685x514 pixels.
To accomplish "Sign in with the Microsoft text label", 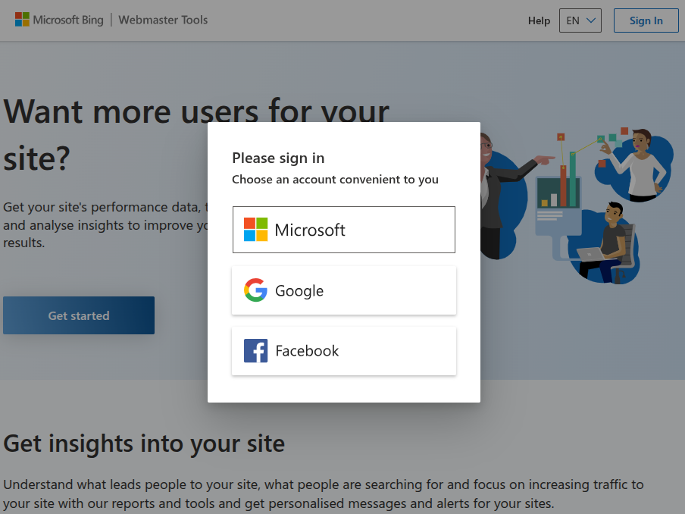I will 310,230.
